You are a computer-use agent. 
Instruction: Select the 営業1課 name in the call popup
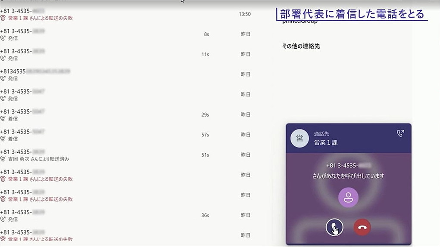(x=325, y=142)
